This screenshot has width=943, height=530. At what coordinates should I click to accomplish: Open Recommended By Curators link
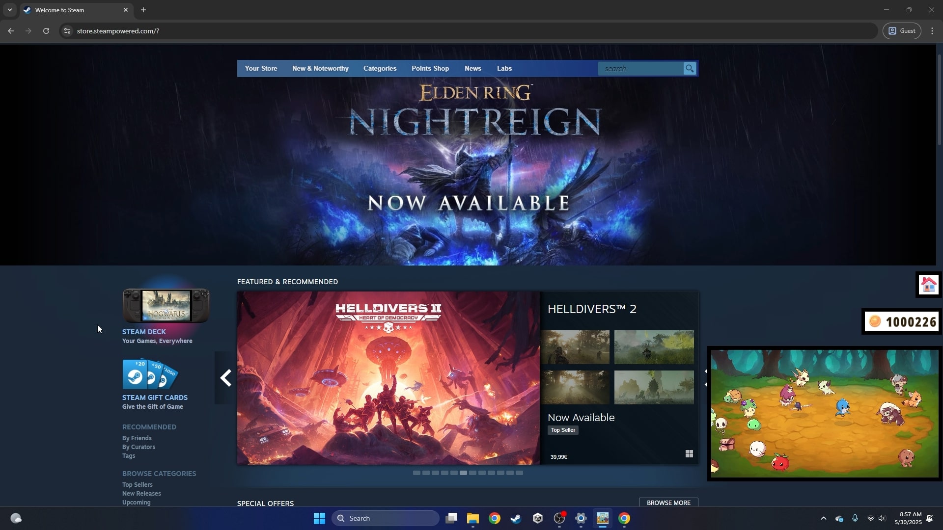click(x=139, y=447)
